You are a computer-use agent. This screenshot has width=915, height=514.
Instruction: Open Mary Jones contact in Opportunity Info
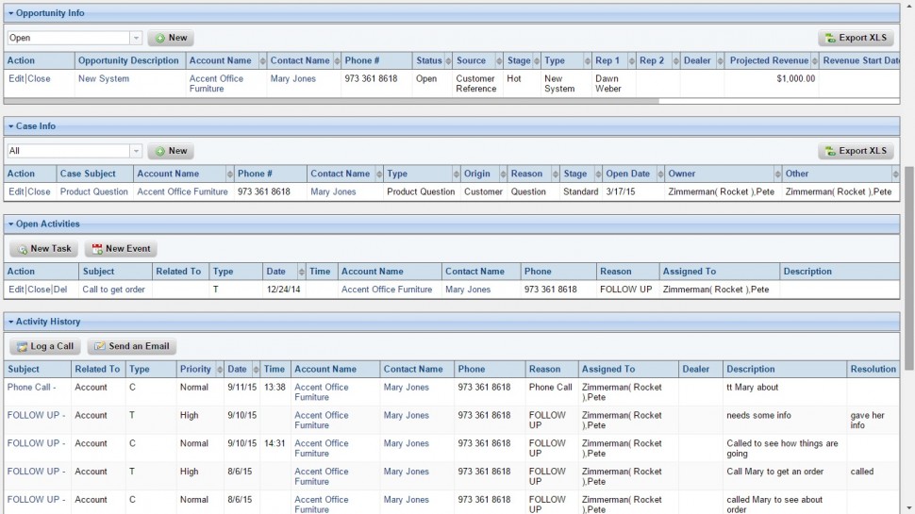[293, 79]
